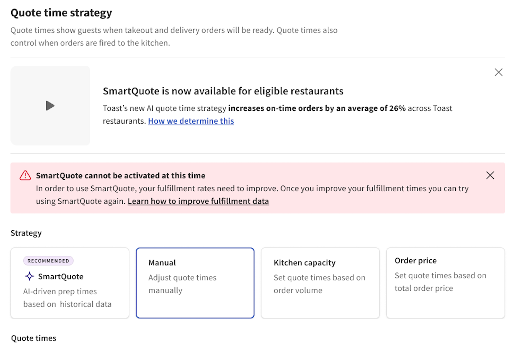Select the Manual quote time strategy
This screenshot has height=344, width=516.
pos(195,283)
